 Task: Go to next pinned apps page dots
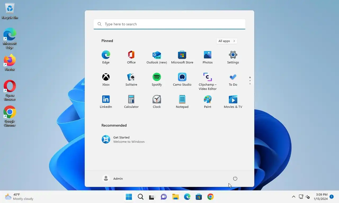[x=250, y=81]
